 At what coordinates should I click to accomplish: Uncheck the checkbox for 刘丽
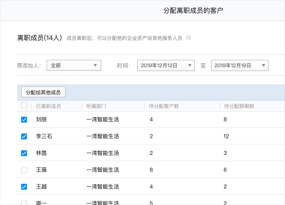click(x=24, y=120)
